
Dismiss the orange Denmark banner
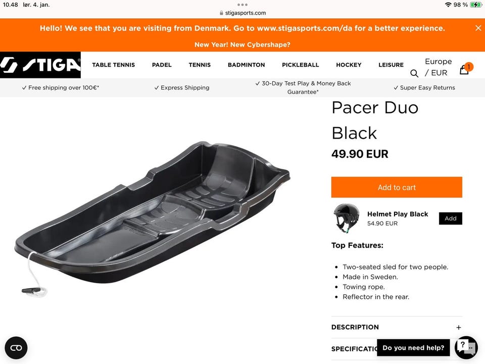click(478, 28)
